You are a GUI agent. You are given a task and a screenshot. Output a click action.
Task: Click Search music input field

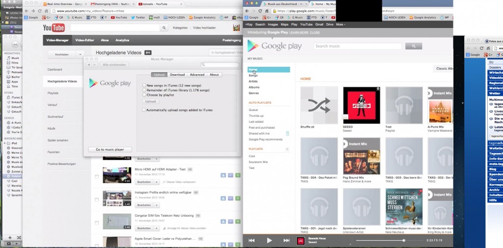point(358,46)
